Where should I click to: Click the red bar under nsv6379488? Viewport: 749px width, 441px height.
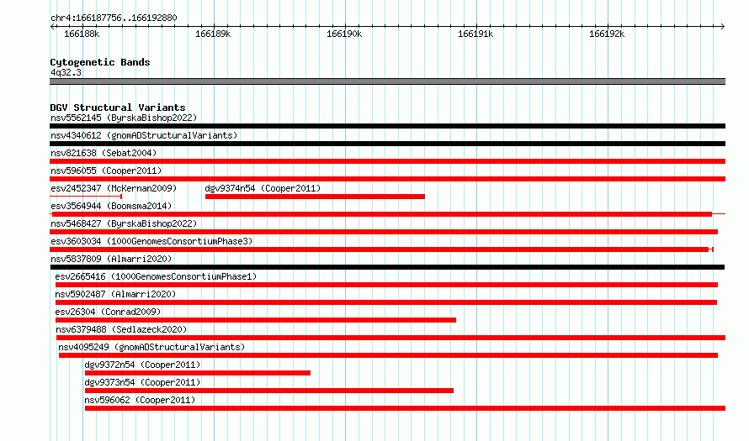pyautogui.click(x=390, y=338)
